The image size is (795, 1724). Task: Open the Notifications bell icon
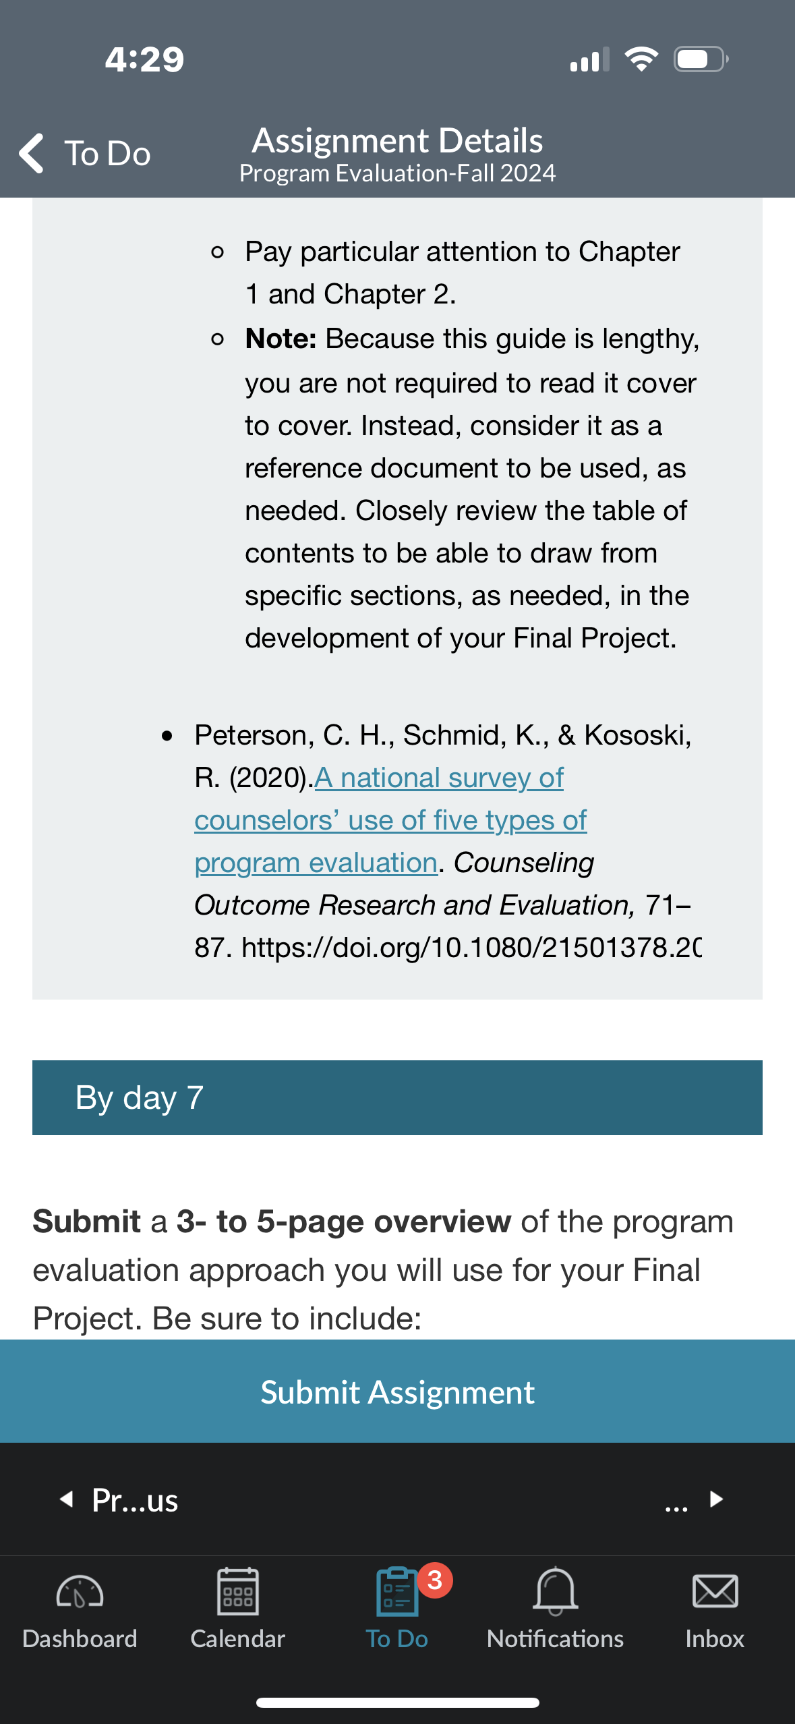pos(556,1591)
